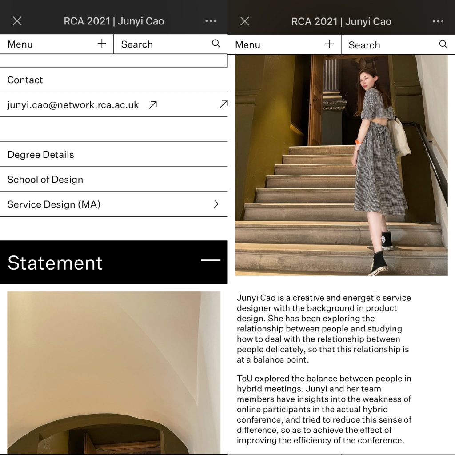Click the magnifier search icon in right panel
This screenshot has width=455, height=455.
443,44
